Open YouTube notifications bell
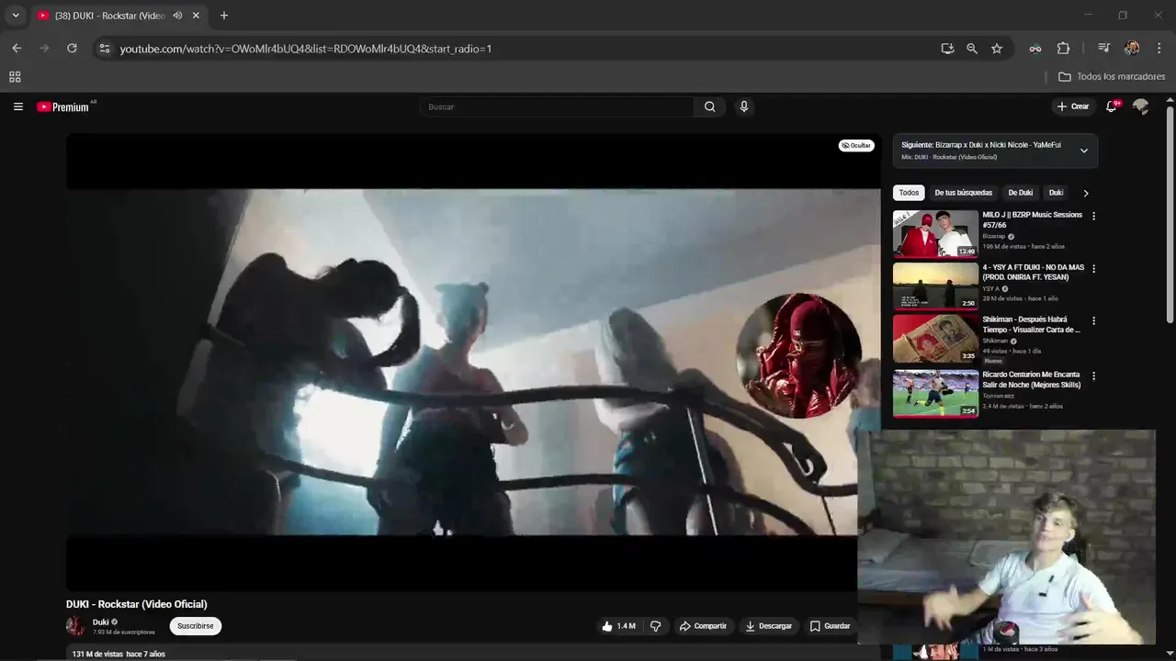Viewport: 1176px width, 661px height. 1111,106
